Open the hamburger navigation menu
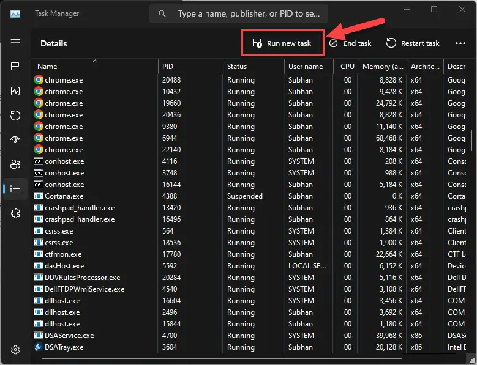Viewport: 477px width, 365px height. coord(15,42)
